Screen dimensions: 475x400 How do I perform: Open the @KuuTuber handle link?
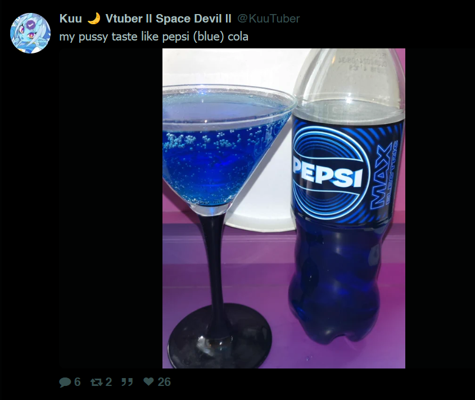[269, 19]
